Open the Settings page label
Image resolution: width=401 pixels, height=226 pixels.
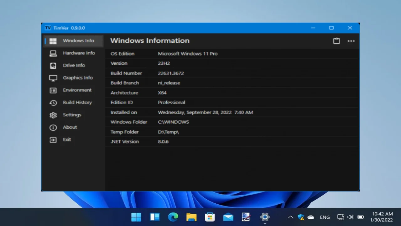click(x=72, y=115)
